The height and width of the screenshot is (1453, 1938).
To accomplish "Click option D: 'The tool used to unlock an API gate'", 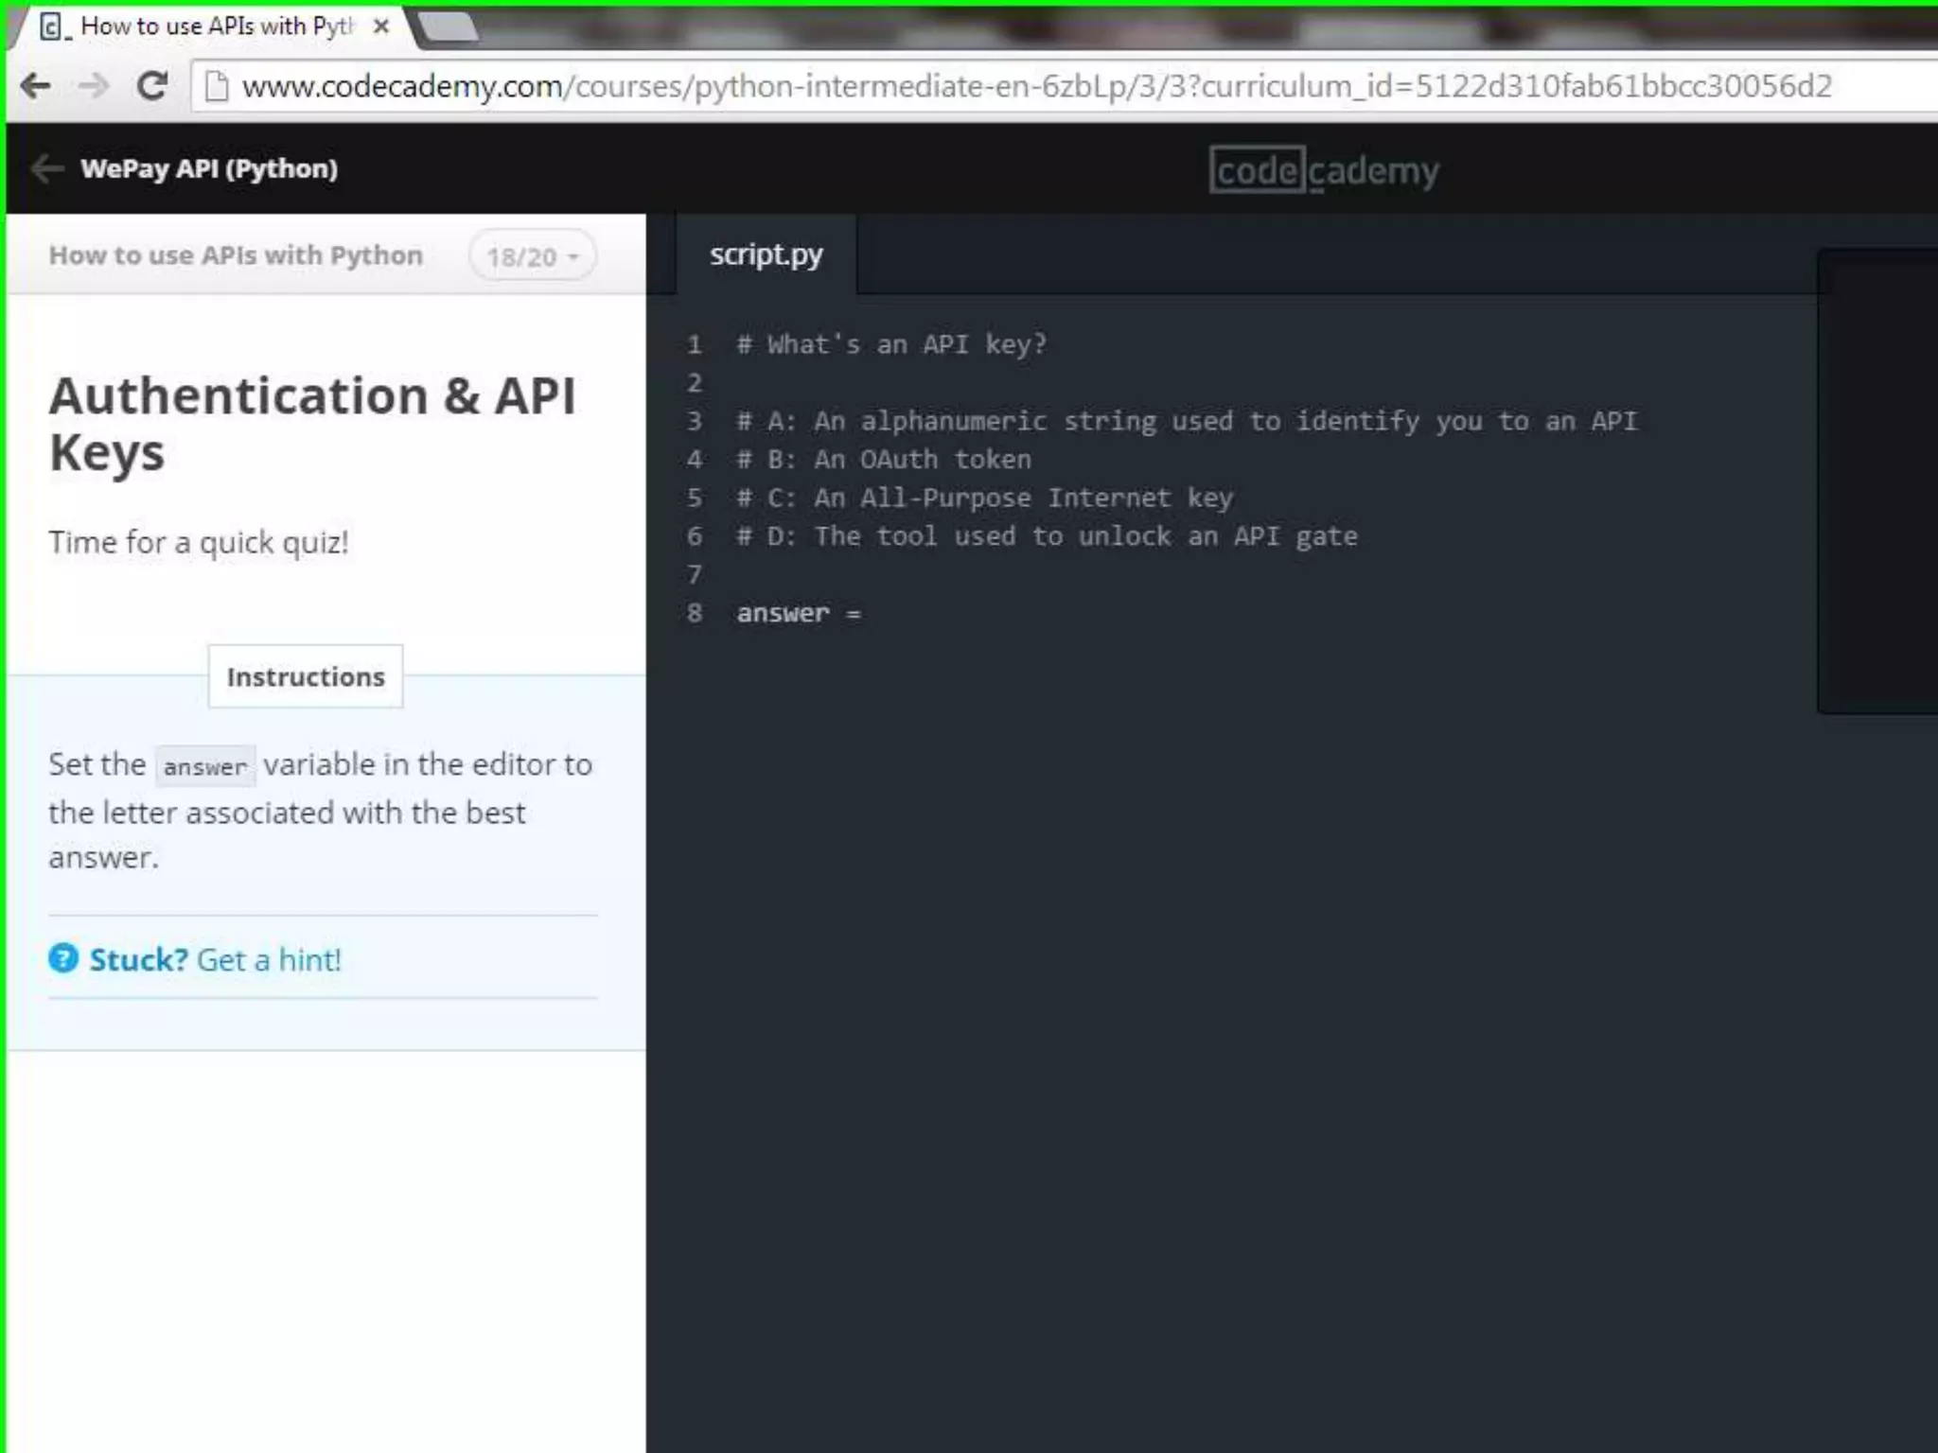I will point(1047,536).
